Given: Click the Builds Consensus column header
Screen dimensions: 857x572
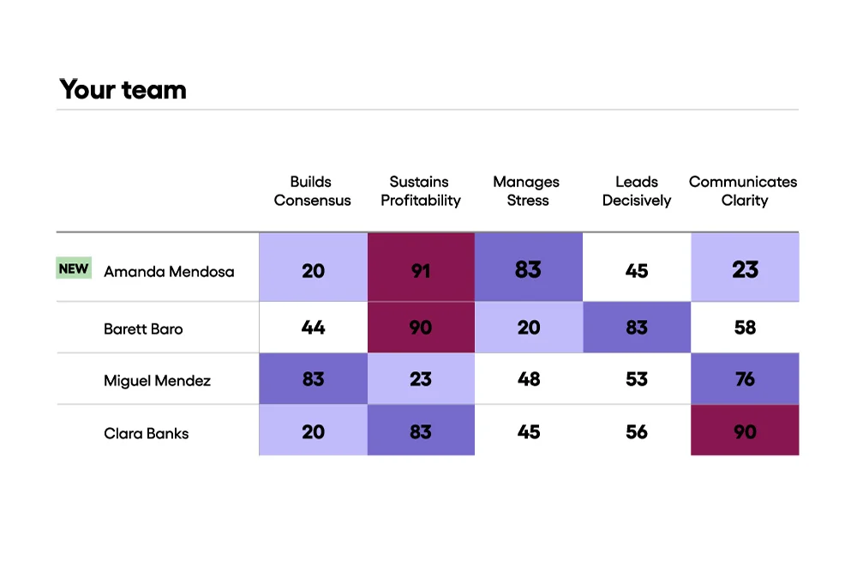Looking at the screenshot, I should [312, 191].
